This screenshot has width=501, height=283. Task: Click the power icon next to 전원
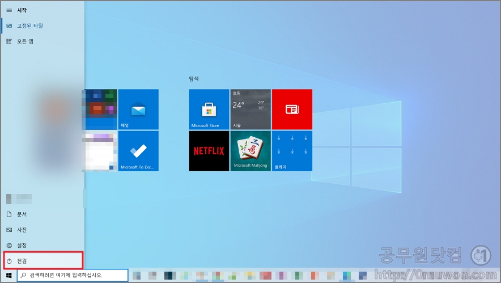(x=9, y=261)
